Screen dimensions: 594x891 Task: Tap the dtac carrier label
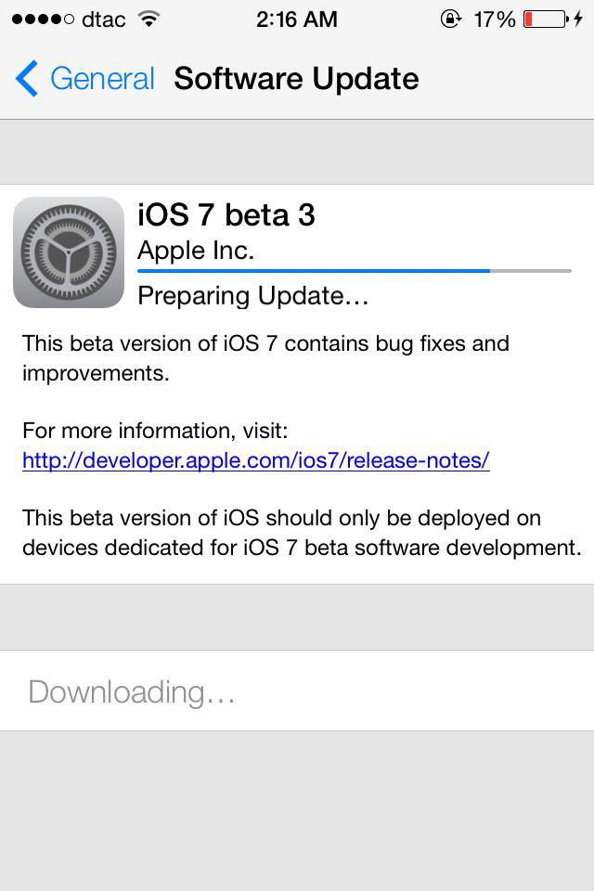click(x=103, y=19)
